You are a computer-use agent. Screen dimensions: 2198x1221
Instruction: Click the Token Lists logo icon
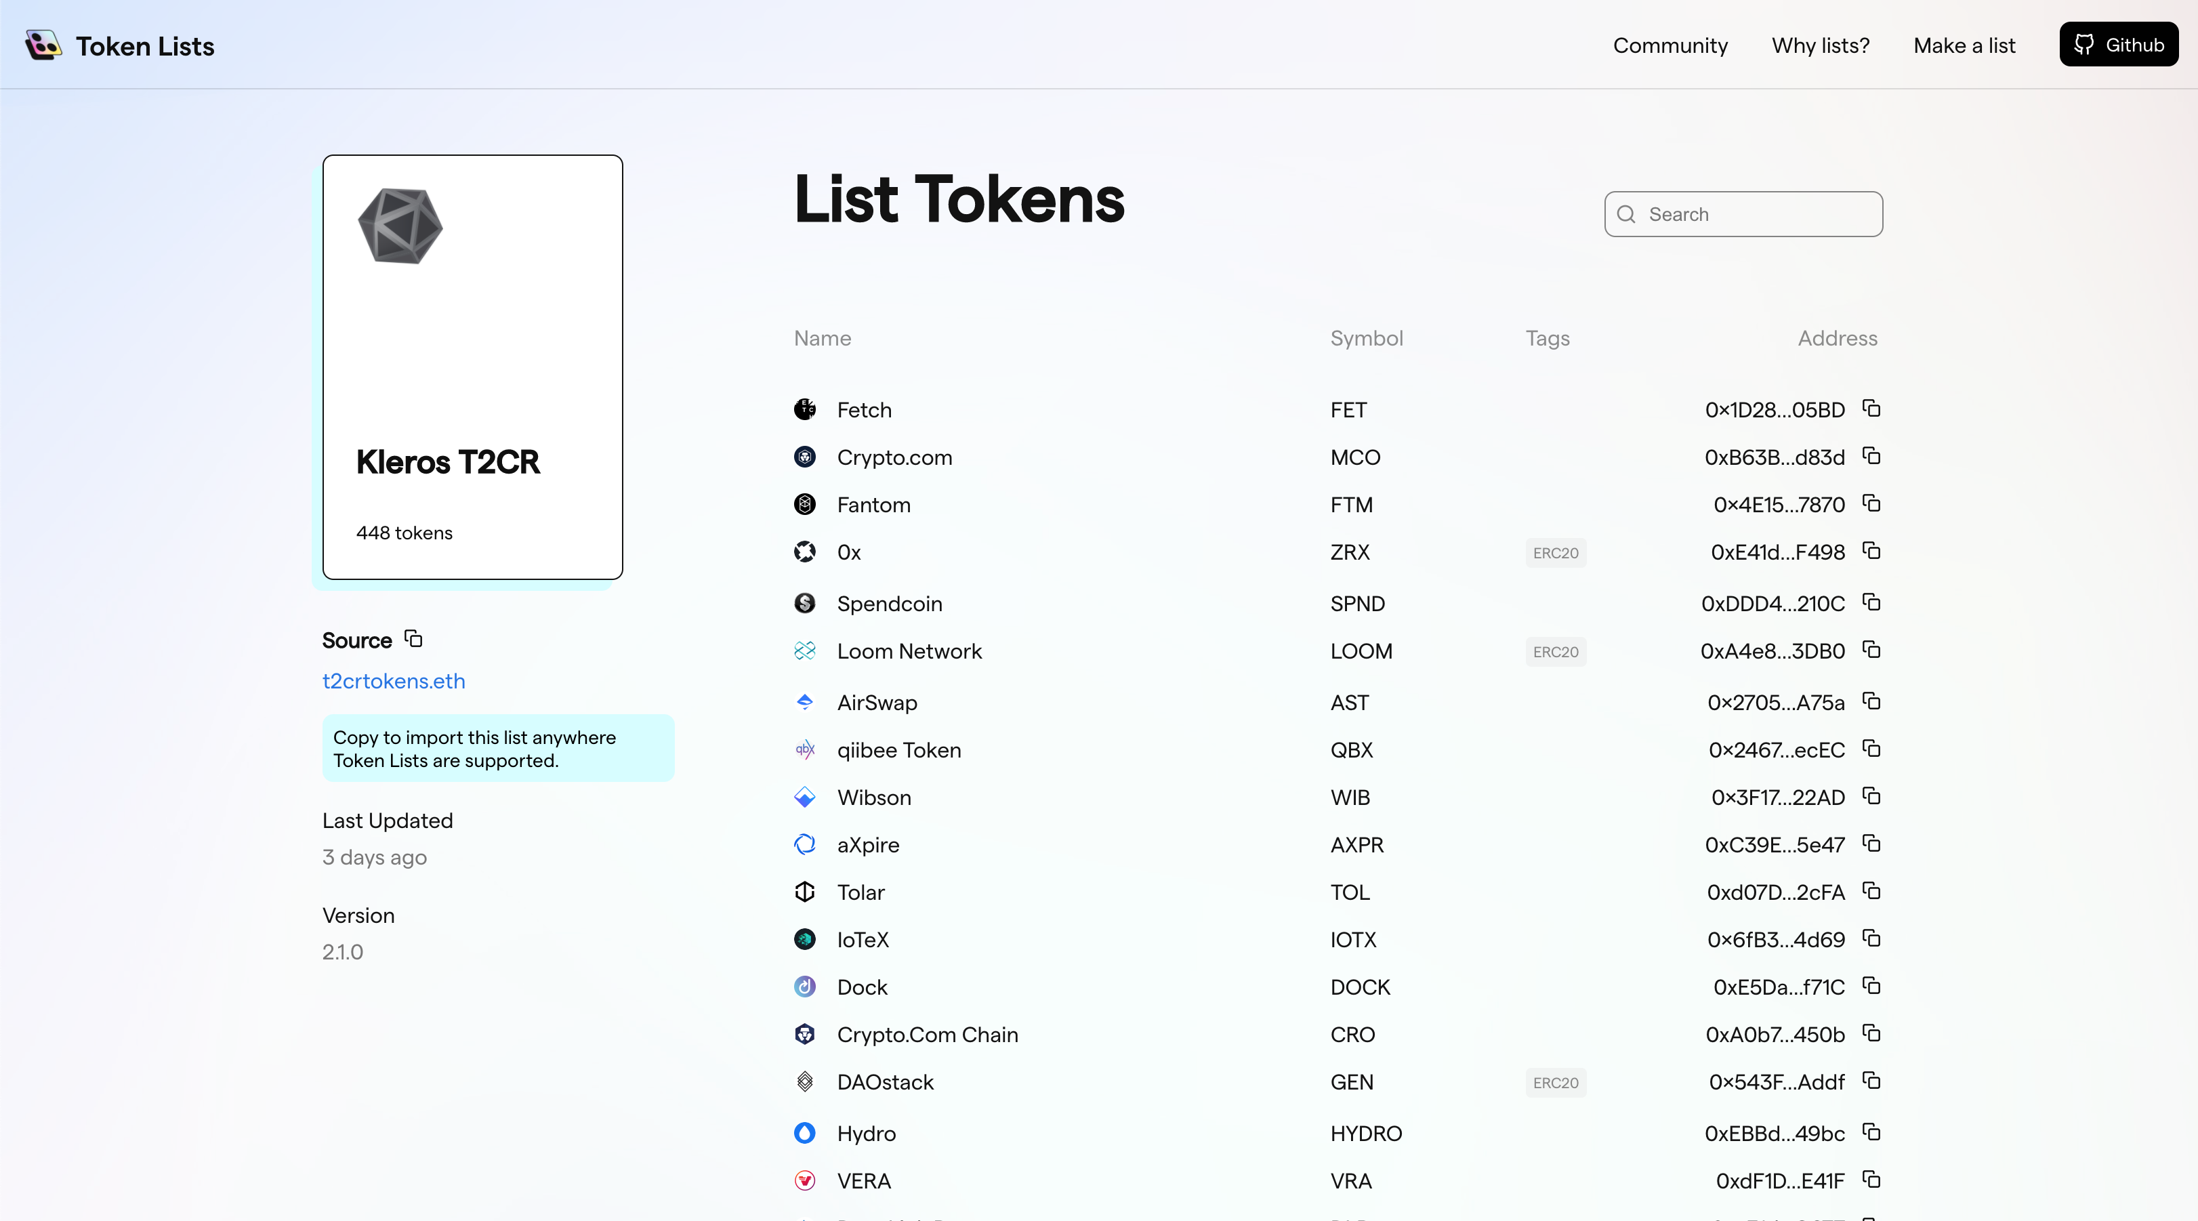pos(43,45)
